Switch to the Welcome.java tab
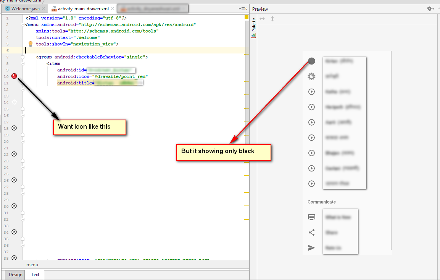Image resolution: width=440 pixels, height=280 pixels. (x=22, y=8)
